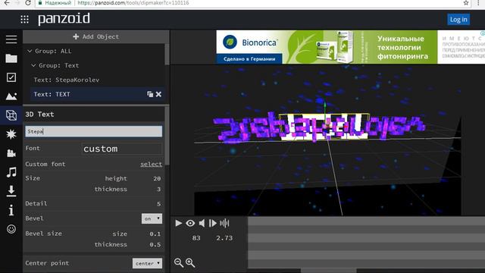Zoom out the timeline
Screen dimensions: 485x273
(179, 263)
